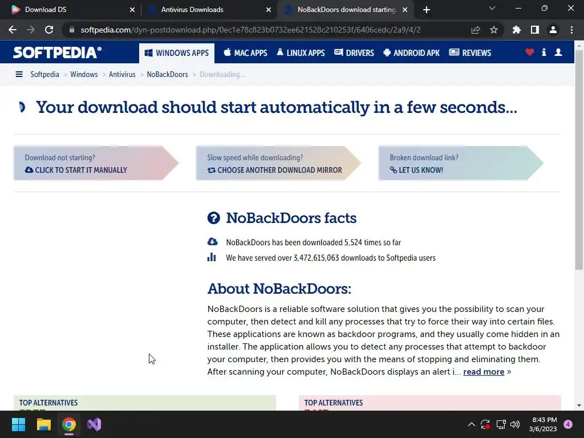The image size is (584, 438).
Task: Open the taskbar clock and date
Action: tap(543, 424)
